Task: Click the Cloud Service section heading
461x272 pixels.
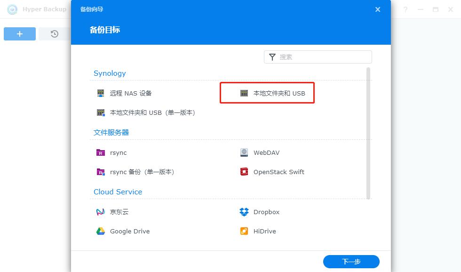Action: click(118, 192)
